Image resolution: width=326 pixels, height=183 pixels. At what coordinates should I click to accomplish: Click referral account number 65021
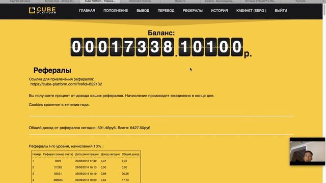pos(58,174)
